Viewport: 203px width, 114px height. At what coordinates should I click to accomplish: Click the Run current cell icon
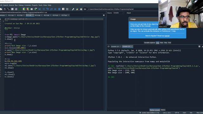pyautogui.click(x=24, y=9)
